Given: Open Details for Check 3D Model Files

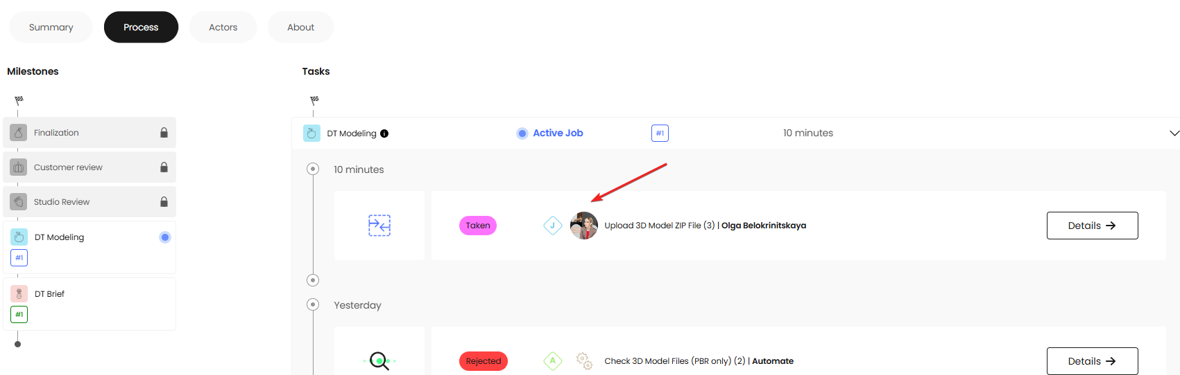Looking at the screenshot, I should 1093,361.
